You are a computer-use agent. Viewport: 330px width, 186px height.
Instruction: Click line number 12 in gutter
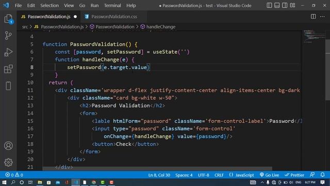click(30, 98)
